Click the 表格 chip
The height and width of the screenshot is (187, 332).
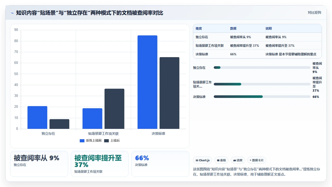pyautogui.click(x=222, y=160)
